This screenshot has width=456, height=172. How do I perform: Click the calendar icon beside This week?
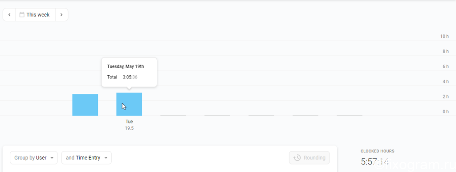[22, 15]
